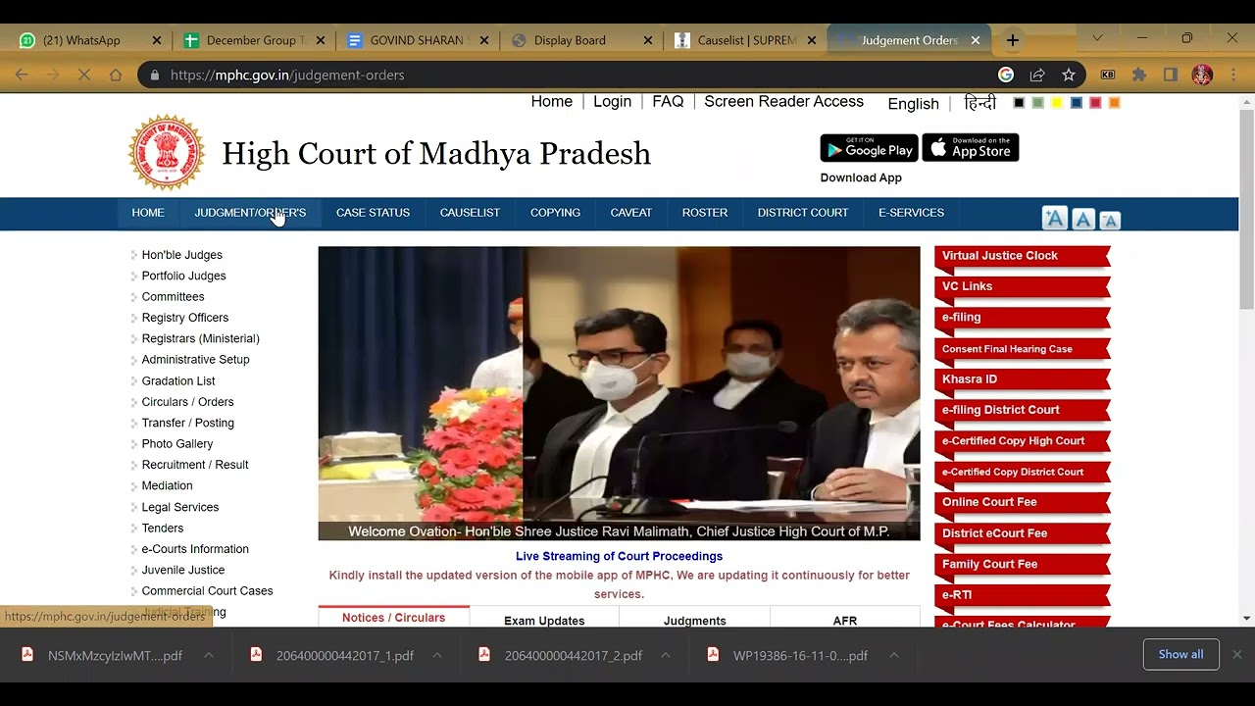Open e-filing button
The height and width of the screenshot is (706, 1255).
point(1022,318)
